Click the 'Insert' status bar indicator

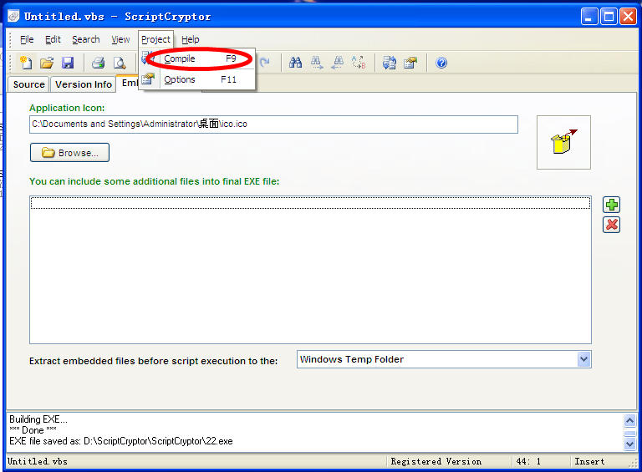589,461
